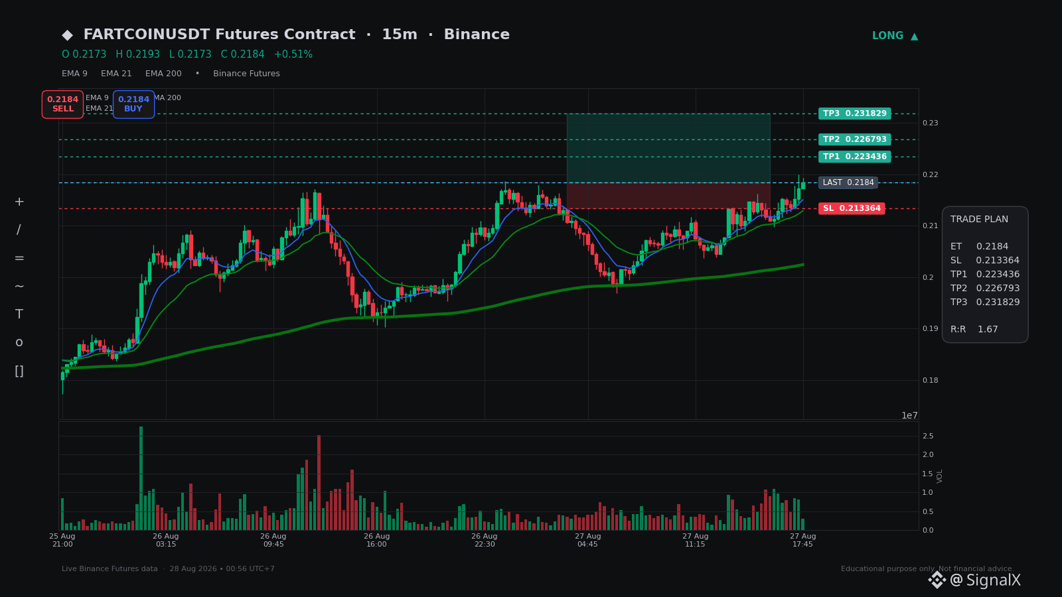Screen dimensions: 1062x597
Task: Click the red stop-loss zone rectangle
Action: point(668,196)
